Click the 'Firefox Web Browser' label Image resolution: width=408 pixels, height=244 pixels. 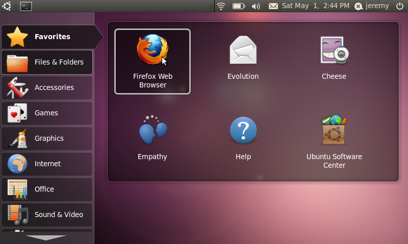pos(152,81)
